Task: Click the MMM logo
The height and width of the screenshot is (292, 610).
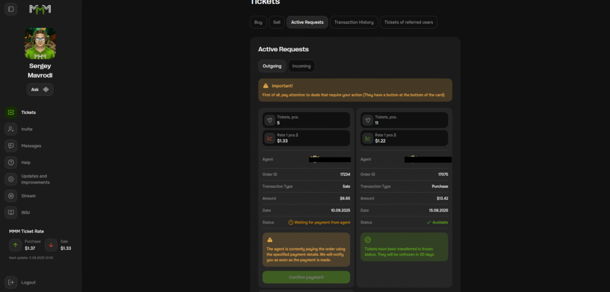Action: (x=41, y=9)
